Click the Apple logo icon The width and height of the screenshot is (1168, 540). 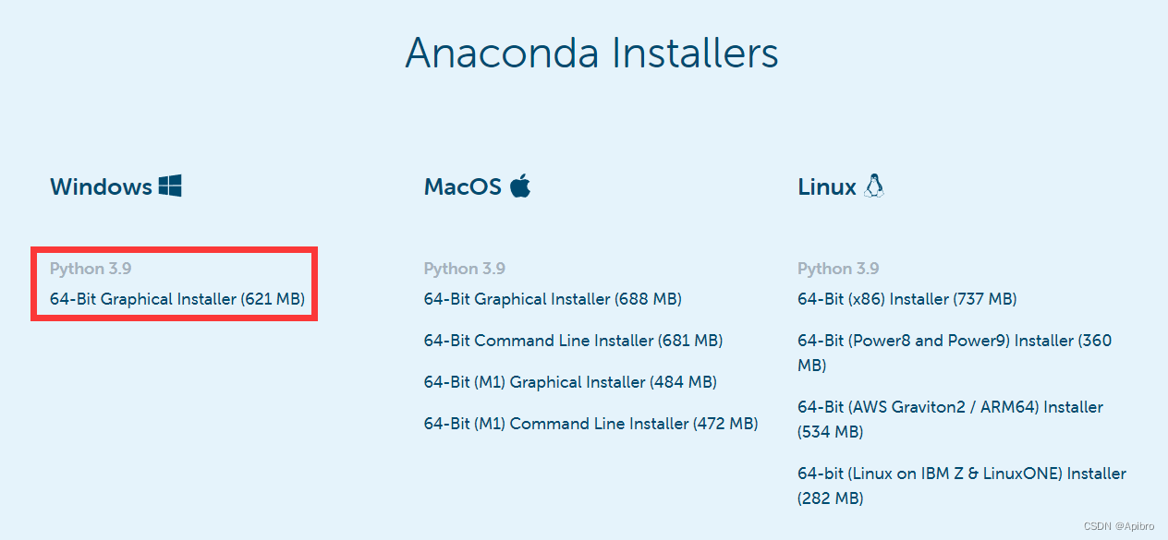click(x=520, y=185)
